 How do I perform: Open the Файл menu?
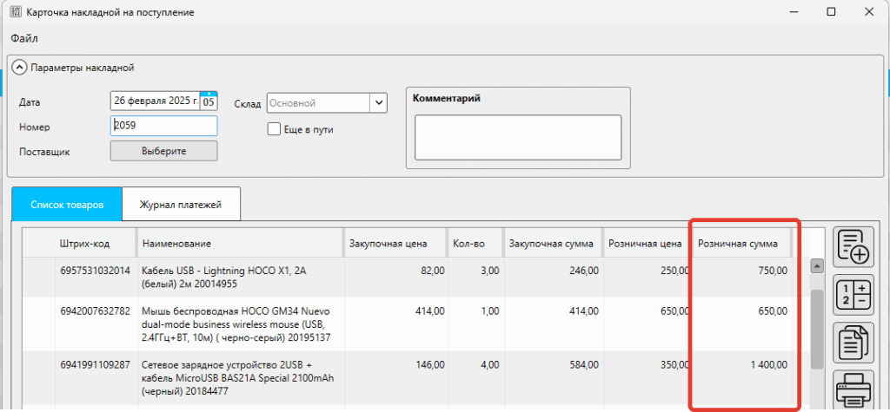click(x=24, y=38)
